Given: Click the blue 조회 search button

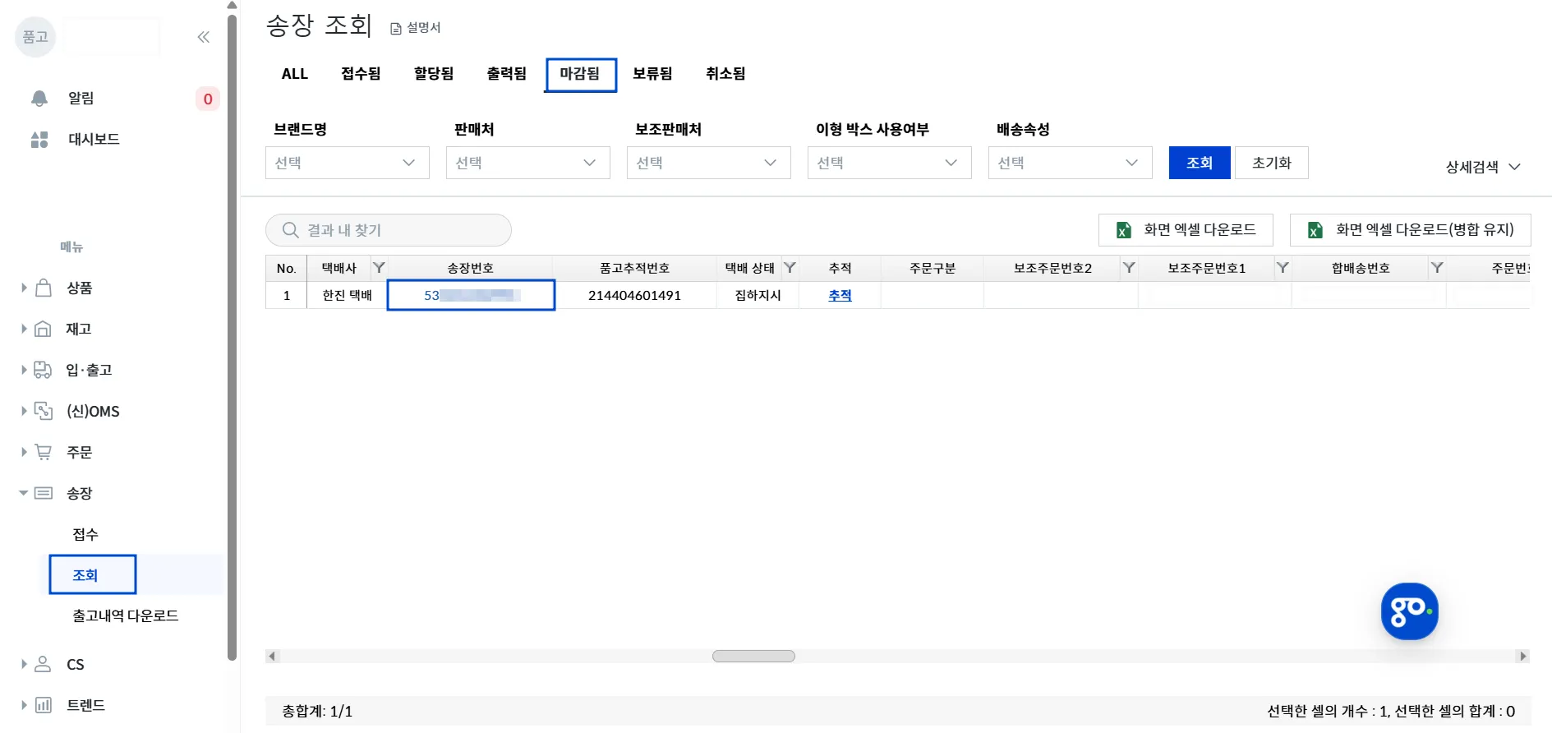Looking at the screenshot, I should [1200, 163].
